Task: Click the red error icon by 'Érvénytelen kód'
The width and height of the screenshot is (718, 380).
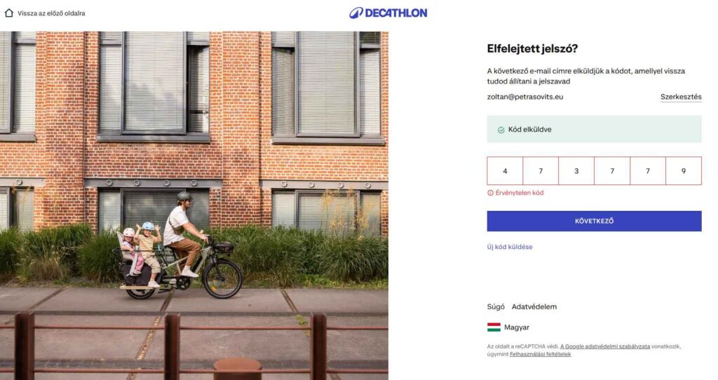Action: pos(490,193)
